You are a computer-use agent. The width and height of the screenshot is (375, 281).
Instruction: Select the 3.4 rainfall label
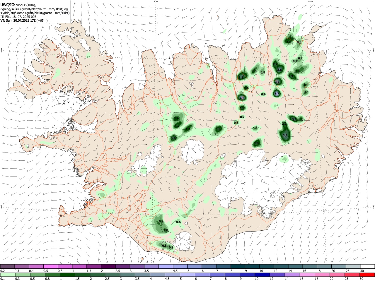point(285,135)
